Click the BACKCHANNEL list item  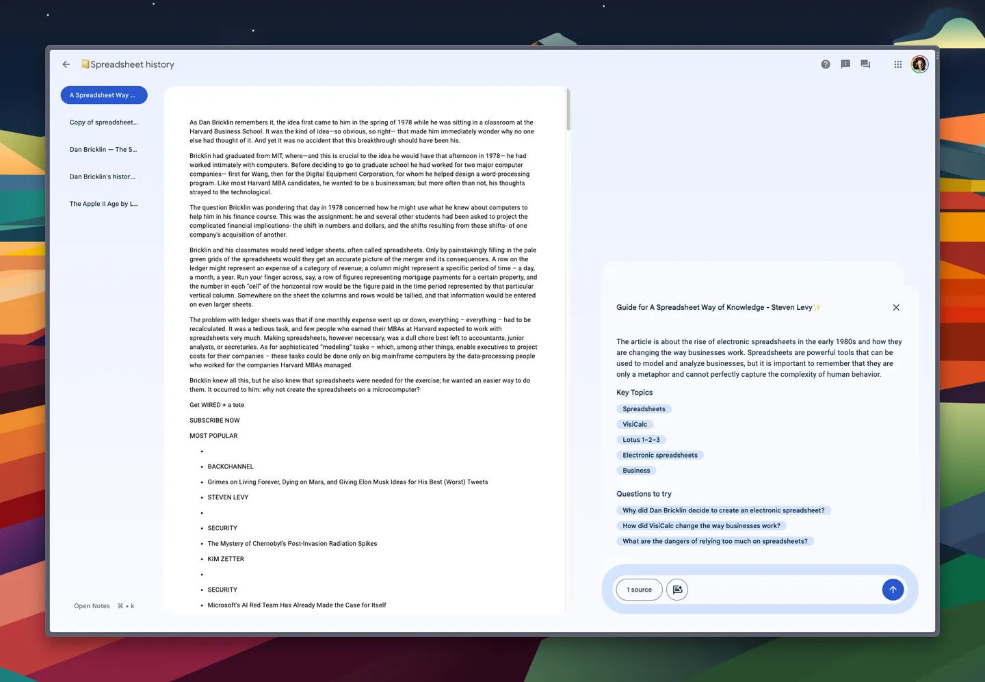pos(231,467)
